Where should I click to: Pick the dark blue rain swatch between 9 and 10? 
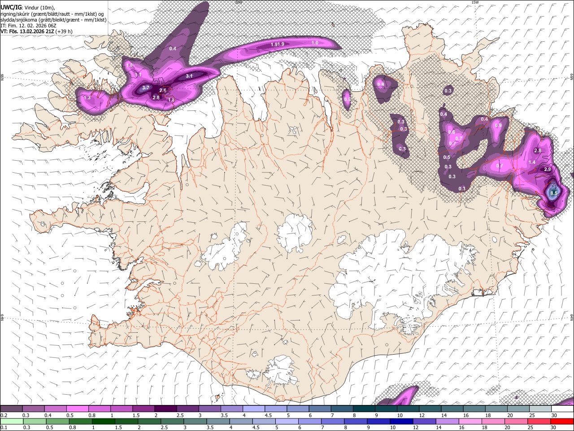click(x=379, y=421)
